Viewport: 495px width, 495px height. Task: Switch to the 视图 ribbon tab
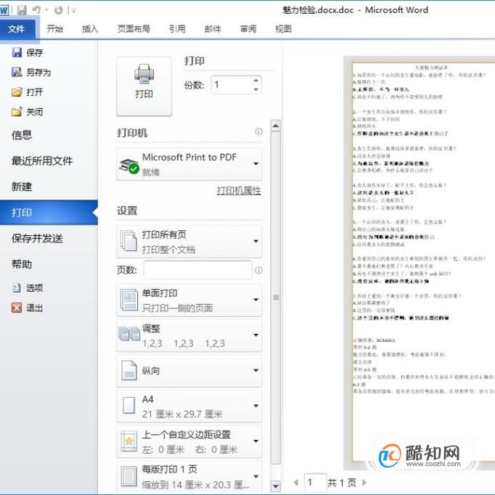point(283,29)
